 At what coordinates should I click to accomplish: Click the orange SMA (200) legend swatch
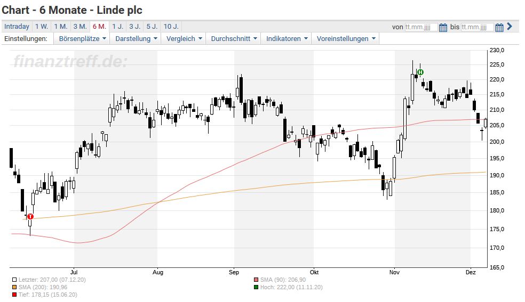pos(14,287)
